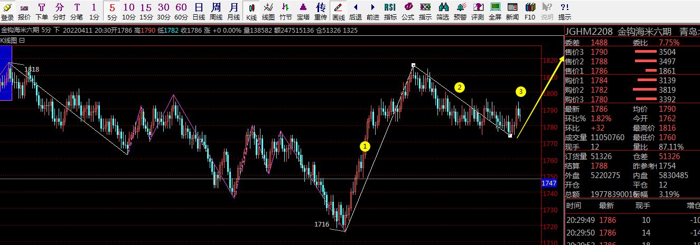Screen dimensions: 700x245
Task: Toggle the 画线 drawing tool
Action: pos(338,11)
